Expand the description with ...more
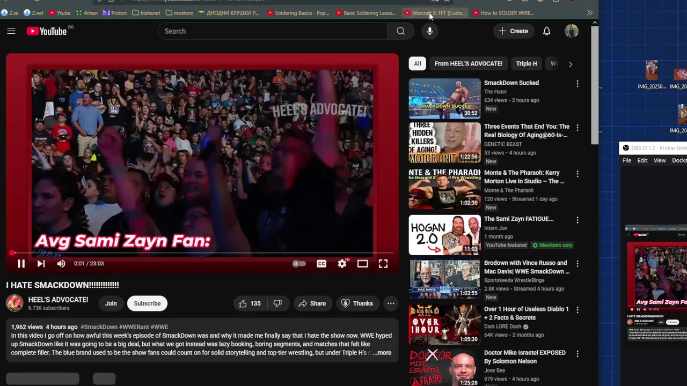687x386 pixels. pyautogui.click(x=382, y=353)
